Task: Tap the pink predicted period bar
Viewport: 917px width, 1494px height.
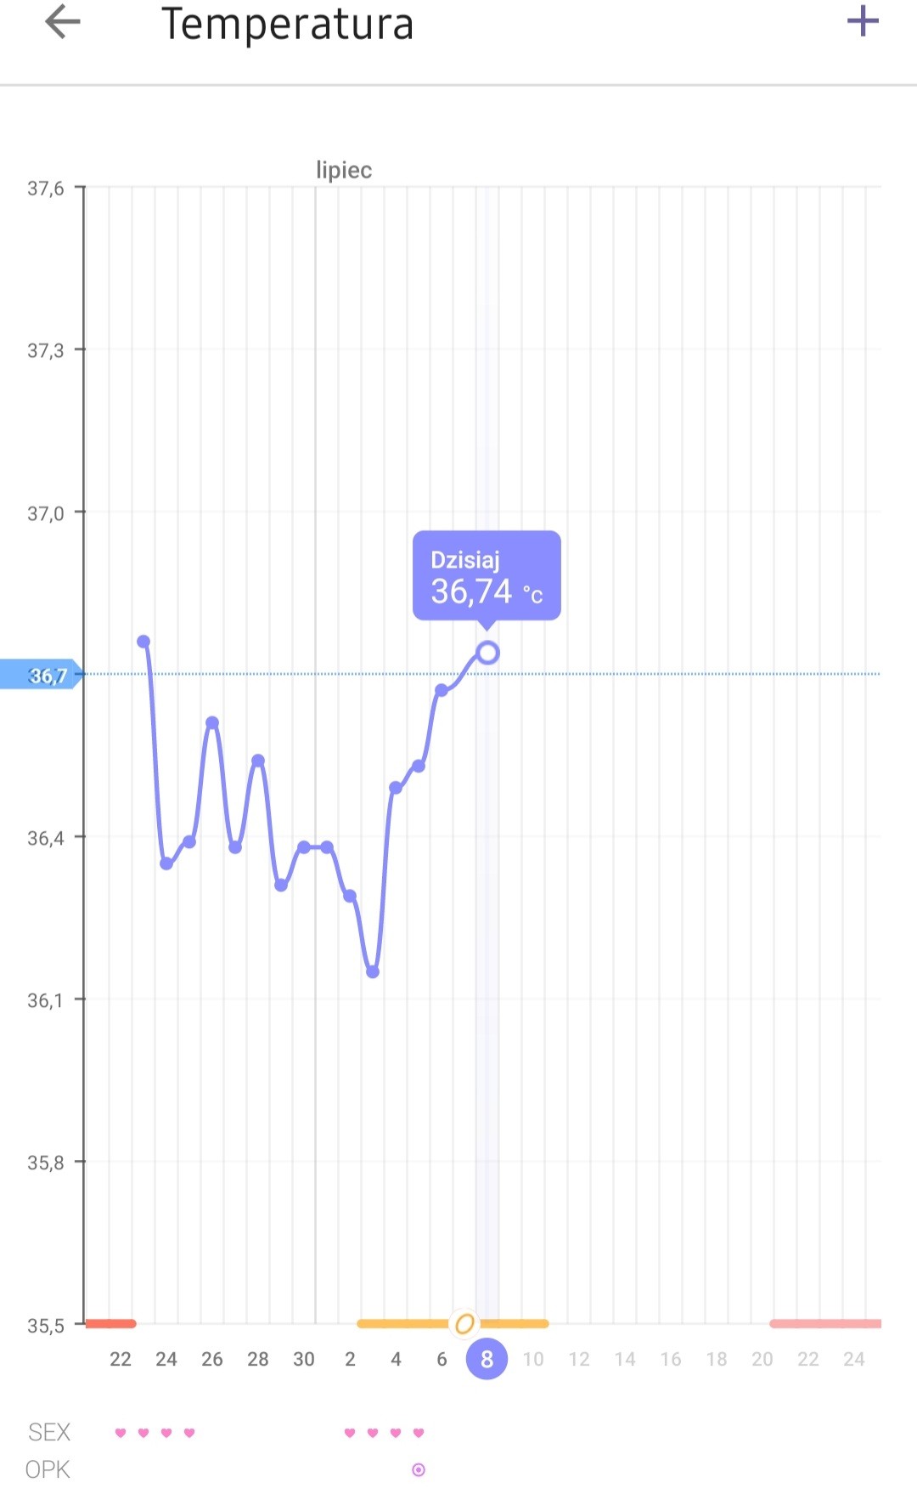Action: (x=825, y=1323)
